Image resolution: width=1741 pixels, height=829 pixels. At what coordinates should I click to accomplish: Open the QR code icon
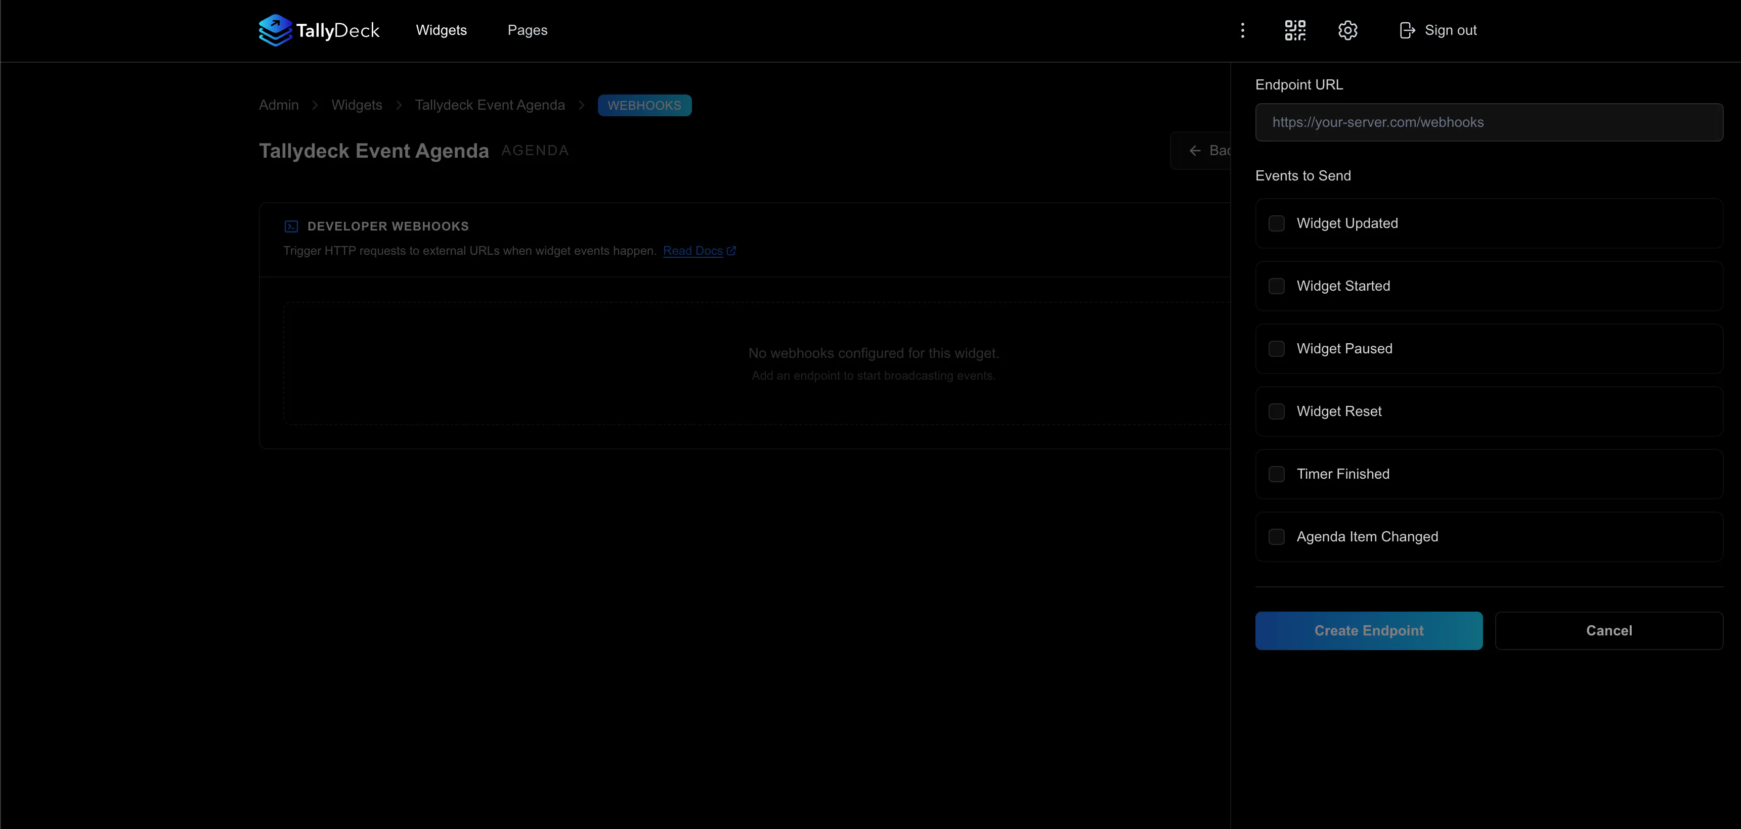point(1295,30)
